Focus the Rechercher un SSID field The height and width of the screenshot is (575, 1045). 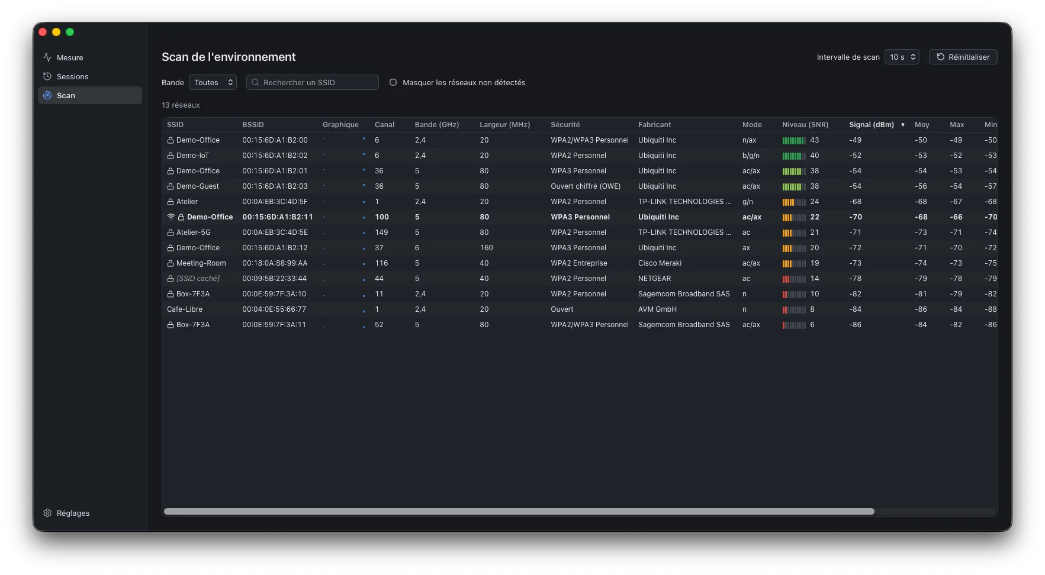(313, 82)
